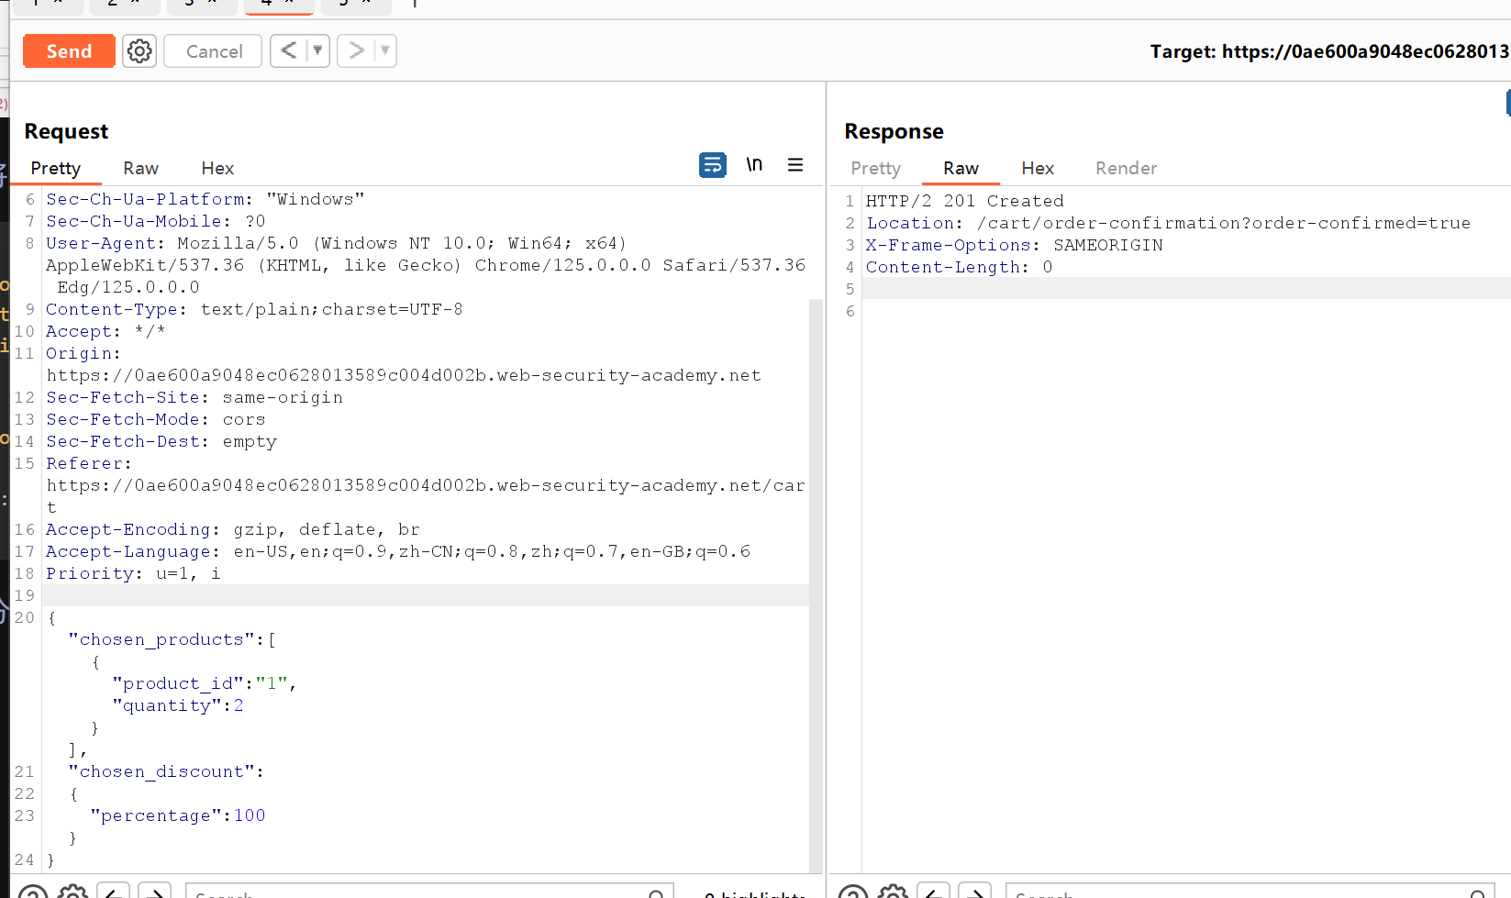Click the Response search input field
This screenshot has width=1511, height=898.
(1250, 892)
